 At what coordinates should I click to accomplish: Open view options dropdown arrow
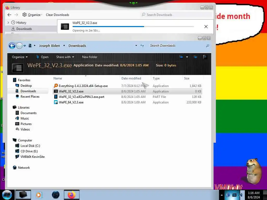click(187, 57)
